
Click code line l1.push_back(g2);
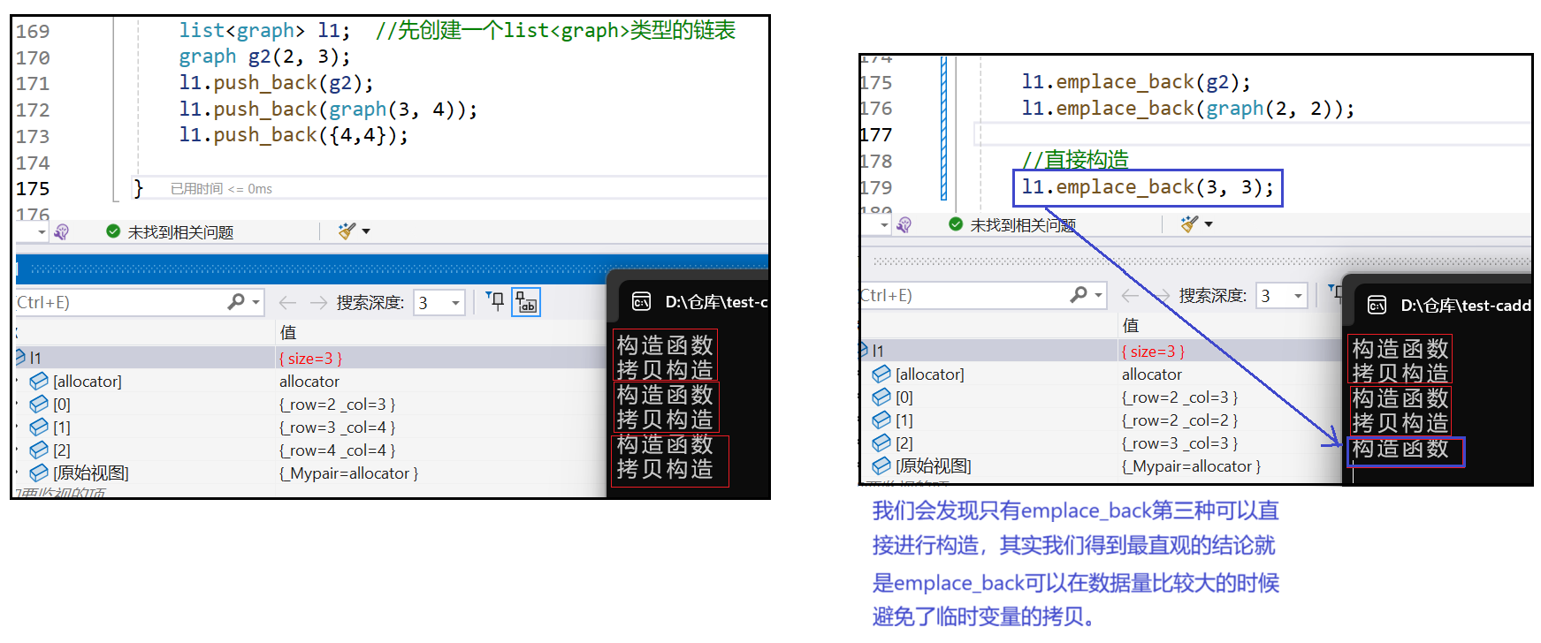(276, 83)
